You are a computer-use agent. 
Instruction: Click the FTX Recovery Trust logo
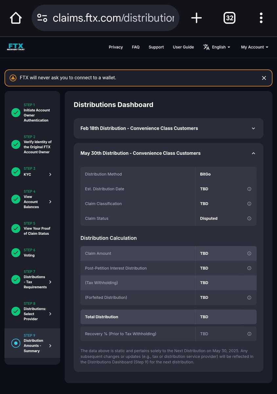pyautogui.click(x=16, y=47)
